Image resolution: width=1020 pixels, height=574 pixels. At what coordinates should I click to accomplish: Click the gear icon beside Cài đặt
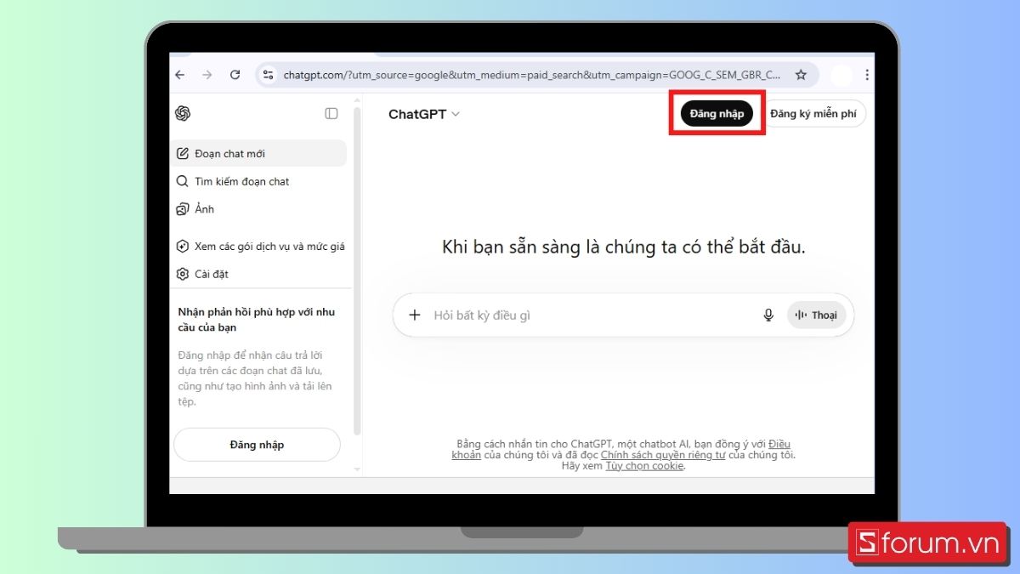[x=182, y=274]
